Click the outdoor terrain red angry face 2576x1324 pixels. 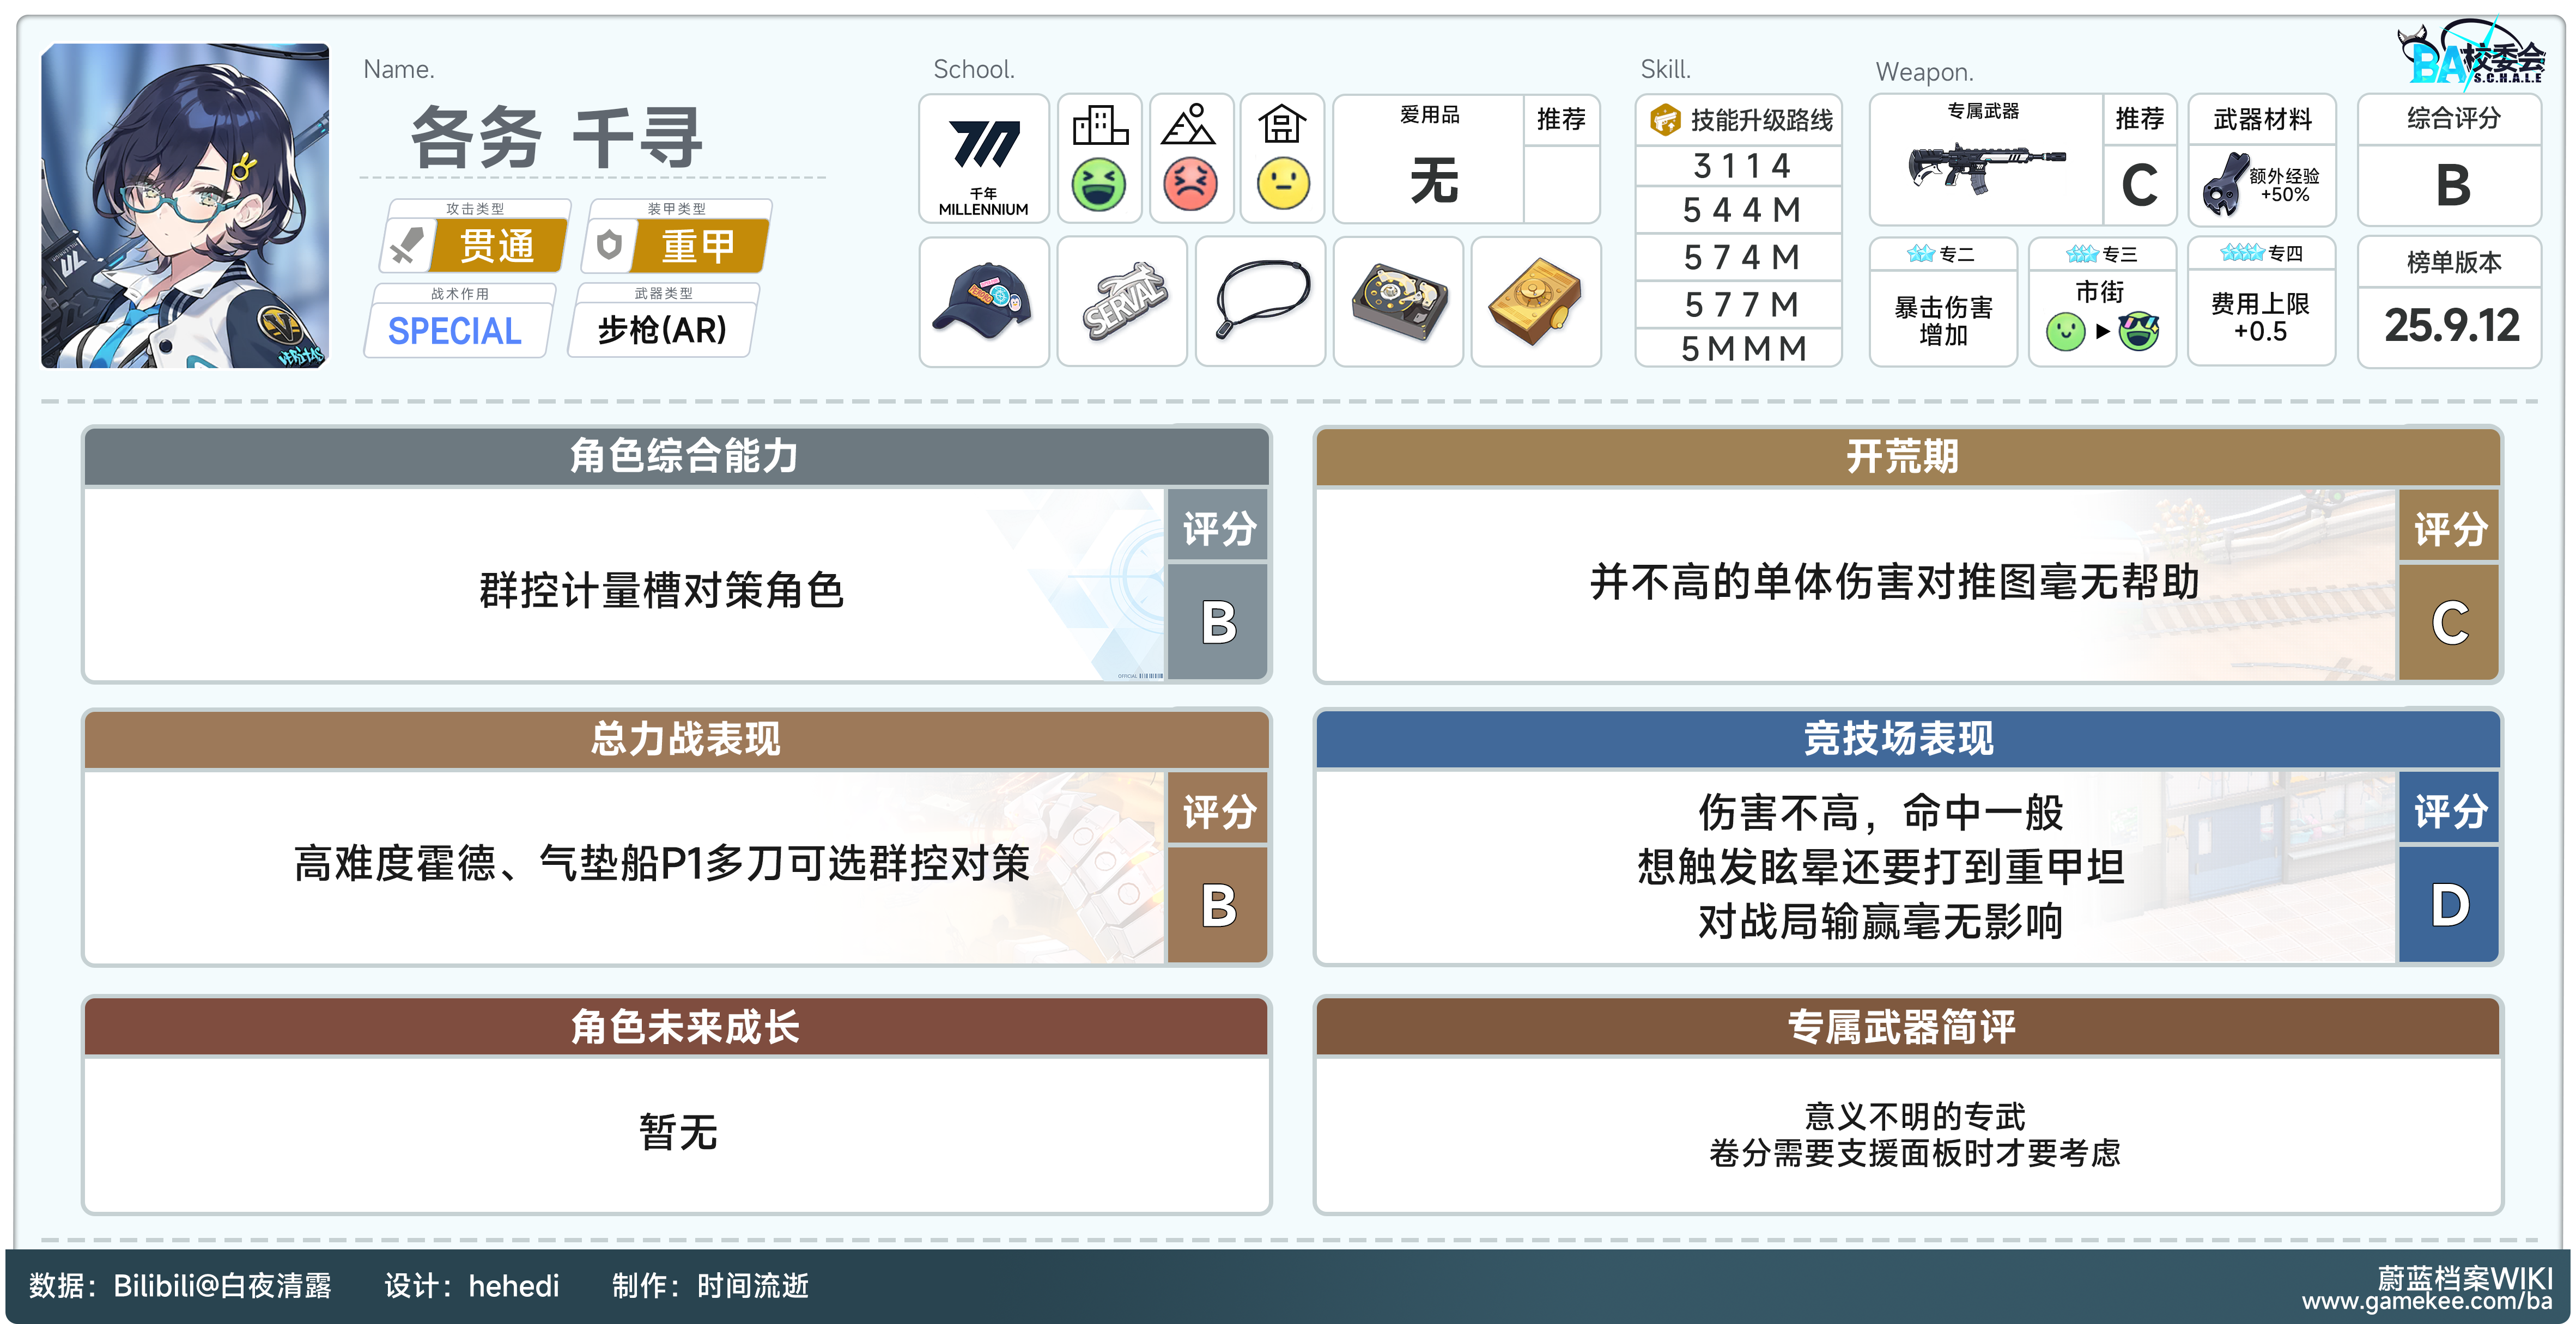click(x=1190, y=185)
